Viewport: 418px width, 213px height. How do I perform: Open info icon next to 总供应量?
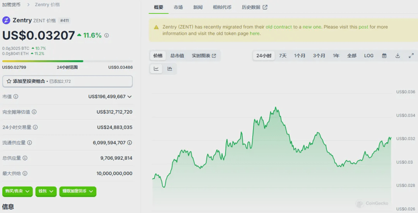pyautogui.click(x=25, y=158)
